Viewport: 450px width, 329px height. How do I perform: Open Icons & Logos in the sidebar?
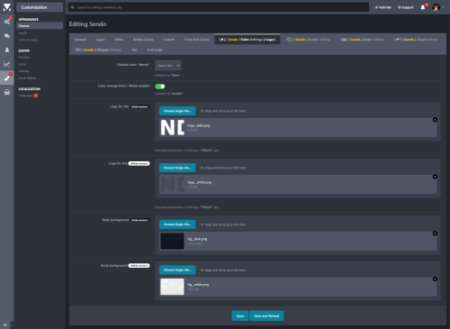28,40
